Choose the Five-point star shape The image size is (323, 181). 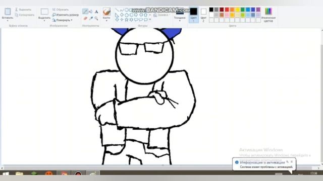click(127, 20)
